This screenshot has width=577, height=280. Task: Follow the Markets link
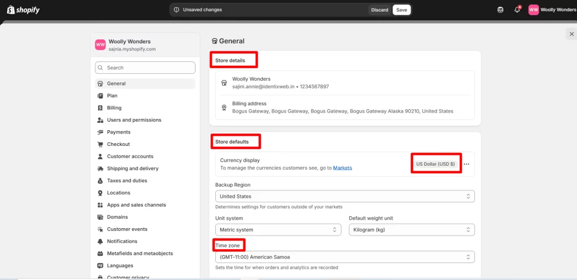click(x=343, y=168)
